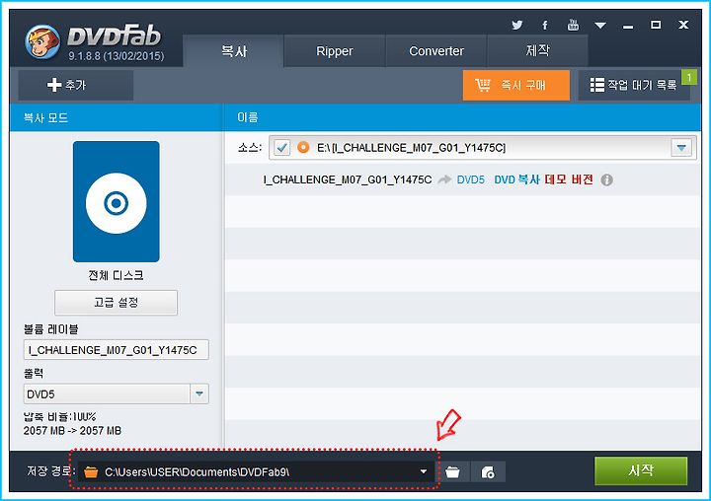Open the title bar dropdown menu arrow
This screenshot has height=501, width=711.
[600, 26]
